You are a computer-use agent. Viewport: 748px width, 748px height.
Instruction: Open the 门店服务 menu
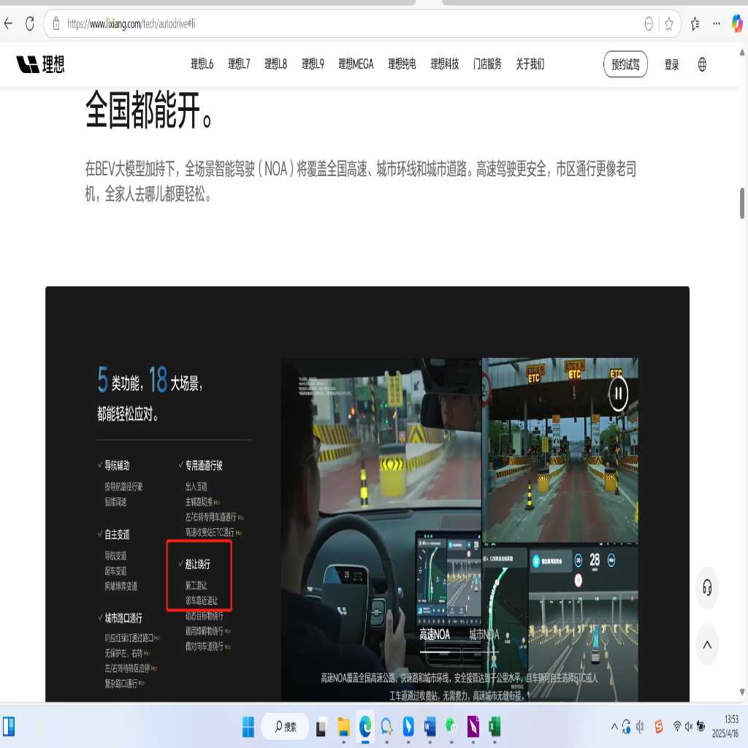click(487, 64)
